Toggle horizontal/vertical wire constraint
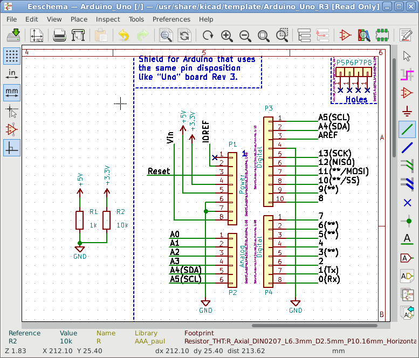The width and height of the screenshot is (419, 358). coord(12,148)
